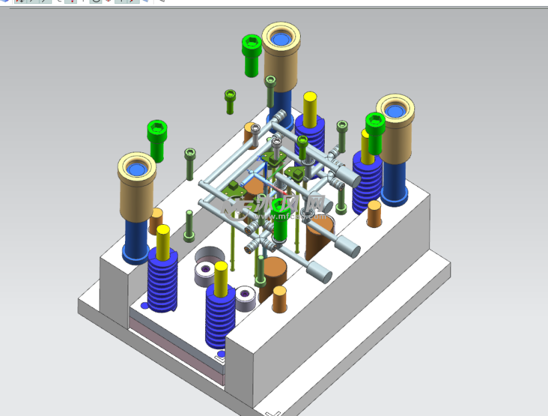Click the green cap screw near right bushing

375,132
